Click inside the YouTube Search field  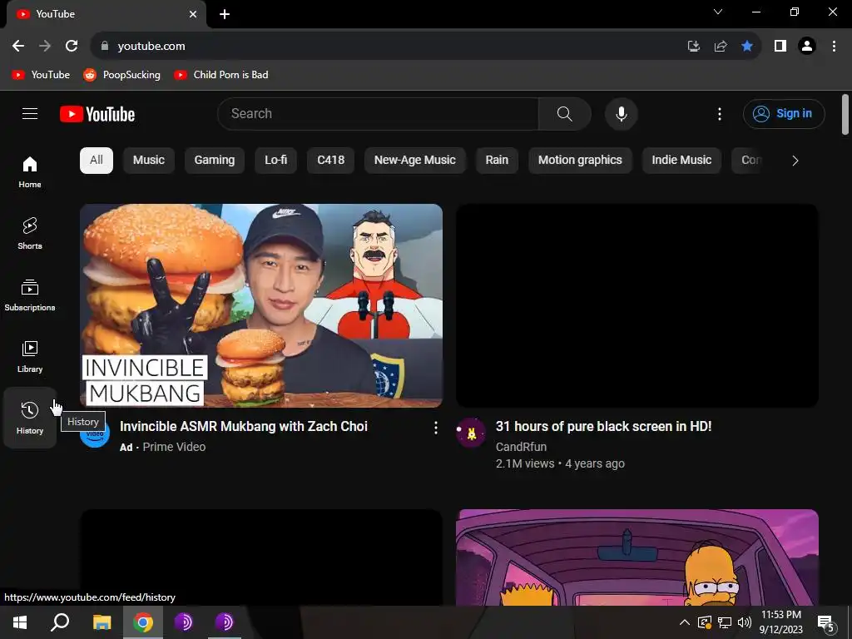tap(379, 113)
